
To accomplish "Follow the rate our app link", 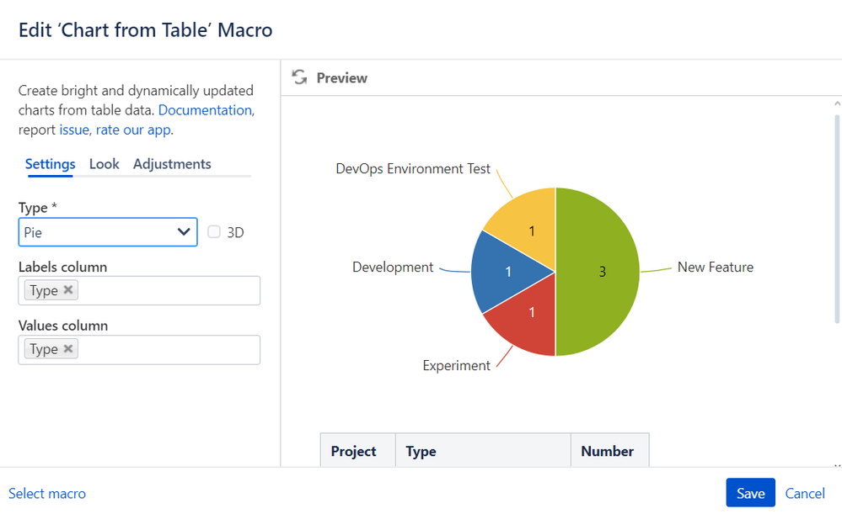I will 133,130.
